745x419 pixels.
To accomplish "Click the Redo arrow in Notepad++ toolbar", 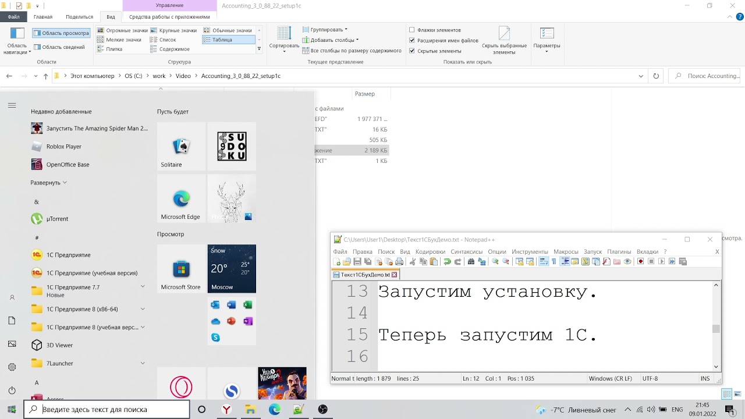I will [457, 262].
